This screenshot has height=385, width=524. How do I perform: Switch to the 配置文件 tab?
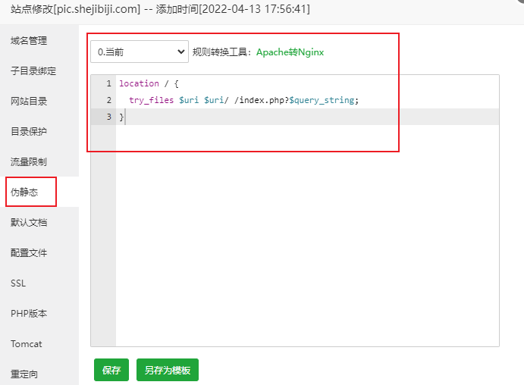click(x=29, y=252)
